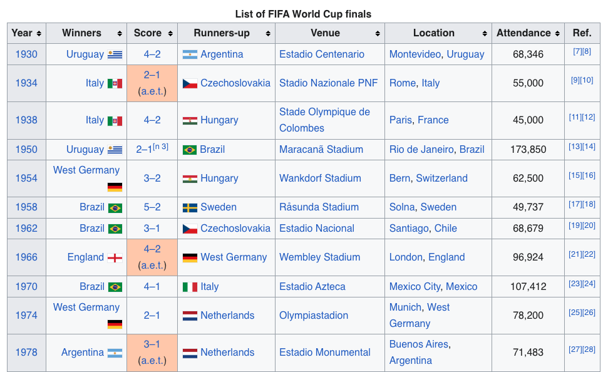Click England's flag icon in 1966 row

pyautogui.click(x=115, y=257)
